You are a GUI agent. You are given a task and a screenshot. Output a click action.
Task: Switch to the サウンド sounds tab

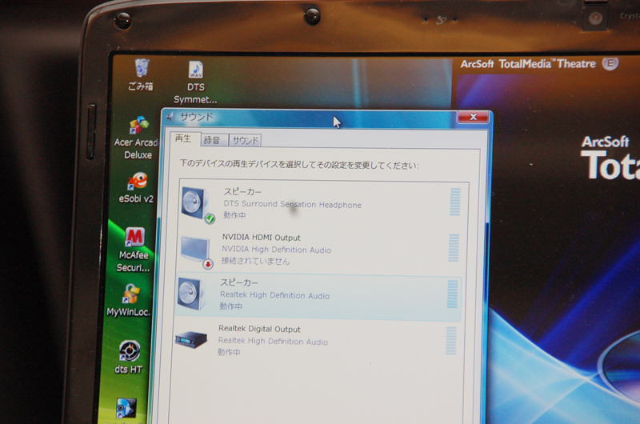[x=246, y=140]
